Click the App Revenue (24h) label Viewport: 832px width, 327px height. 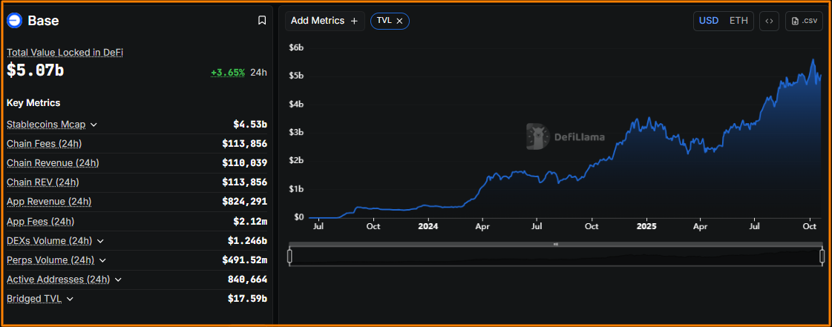tap(49, 202)
